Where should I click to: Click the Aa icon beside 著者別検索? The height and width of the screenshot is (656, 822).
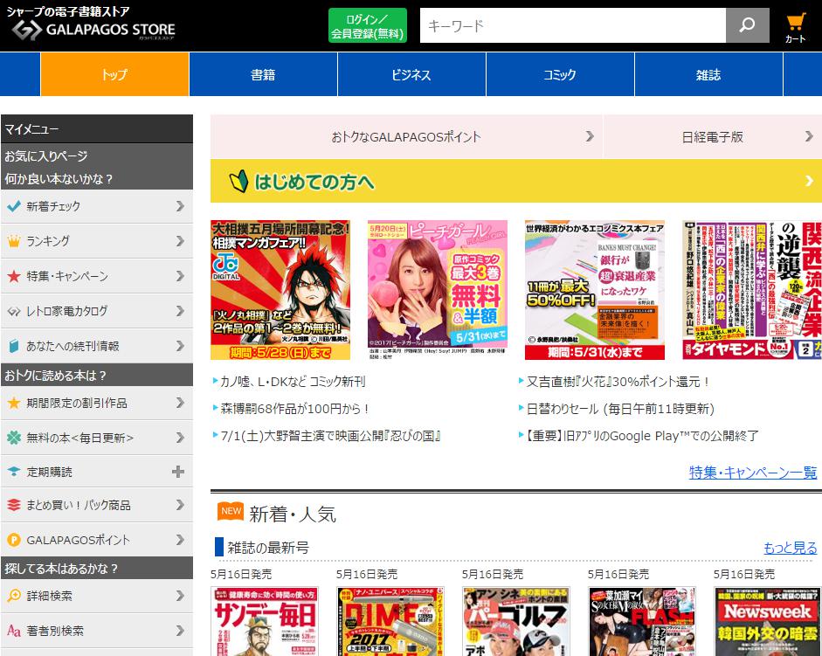click(14, 631)
